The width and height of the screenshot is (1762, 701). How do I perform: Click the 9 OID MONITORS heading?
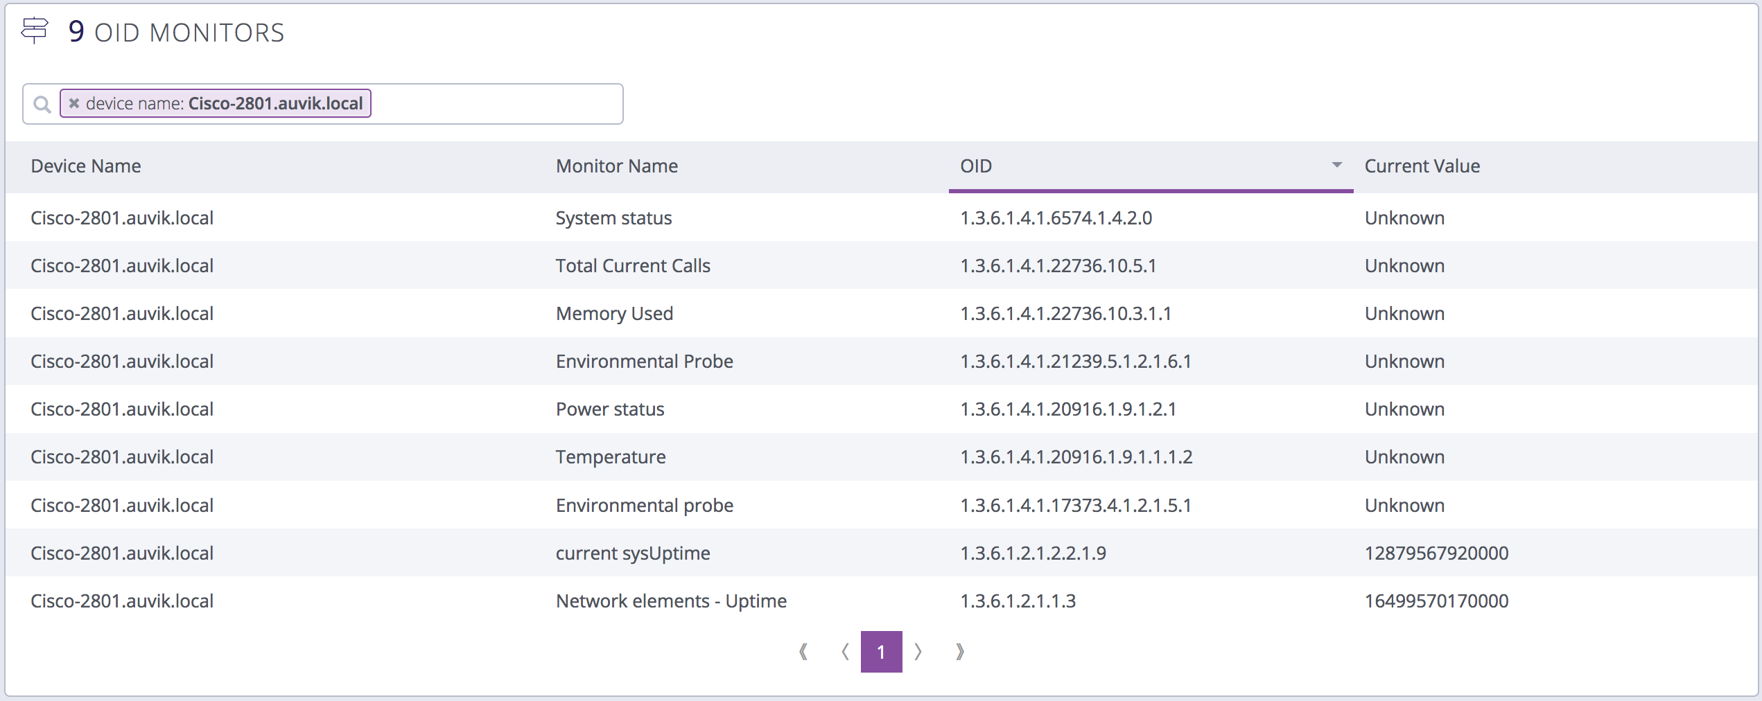tap(176, 32)
